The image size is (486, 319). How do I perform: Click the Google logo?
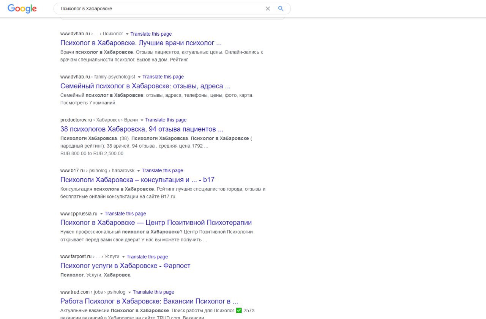pyautogui.click(x=22, y=8)
